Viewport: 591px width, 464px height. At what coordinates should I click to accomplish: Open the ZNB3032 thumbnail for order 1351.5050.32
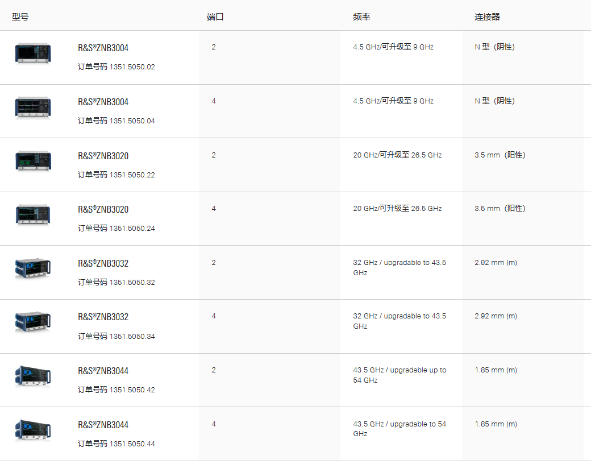coord(32,268)
